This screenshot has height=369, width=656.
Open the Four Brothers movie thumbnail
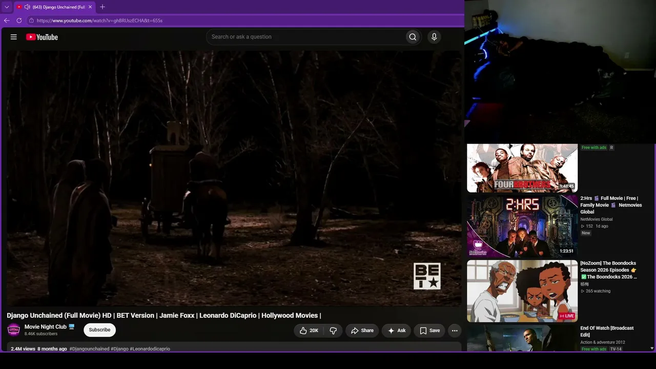522,168
